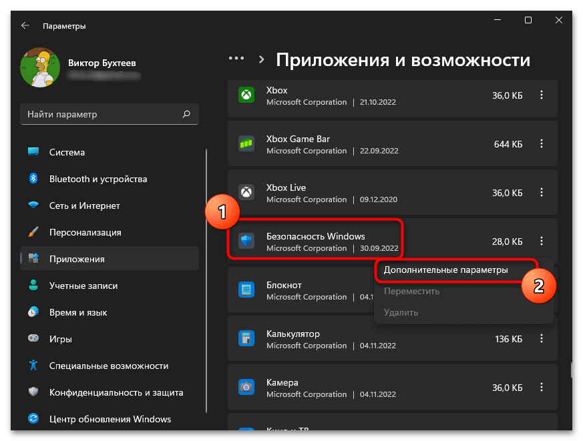The image size is (583, 441).
Task: Open Специальные возможности section
Action: coord(110,366)
